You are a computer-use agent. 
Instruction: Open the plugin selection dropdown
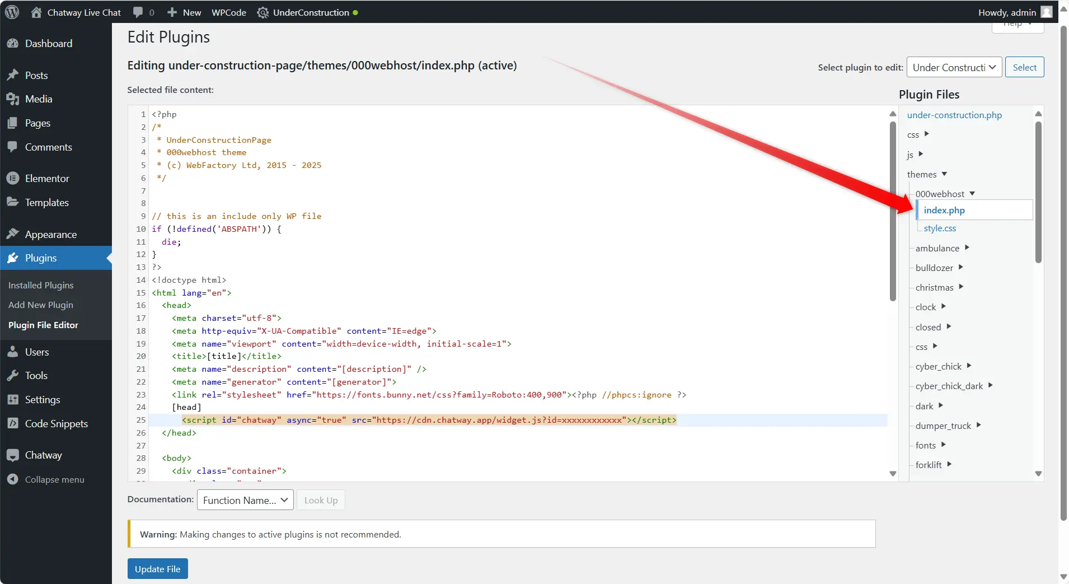coord(954,67)
